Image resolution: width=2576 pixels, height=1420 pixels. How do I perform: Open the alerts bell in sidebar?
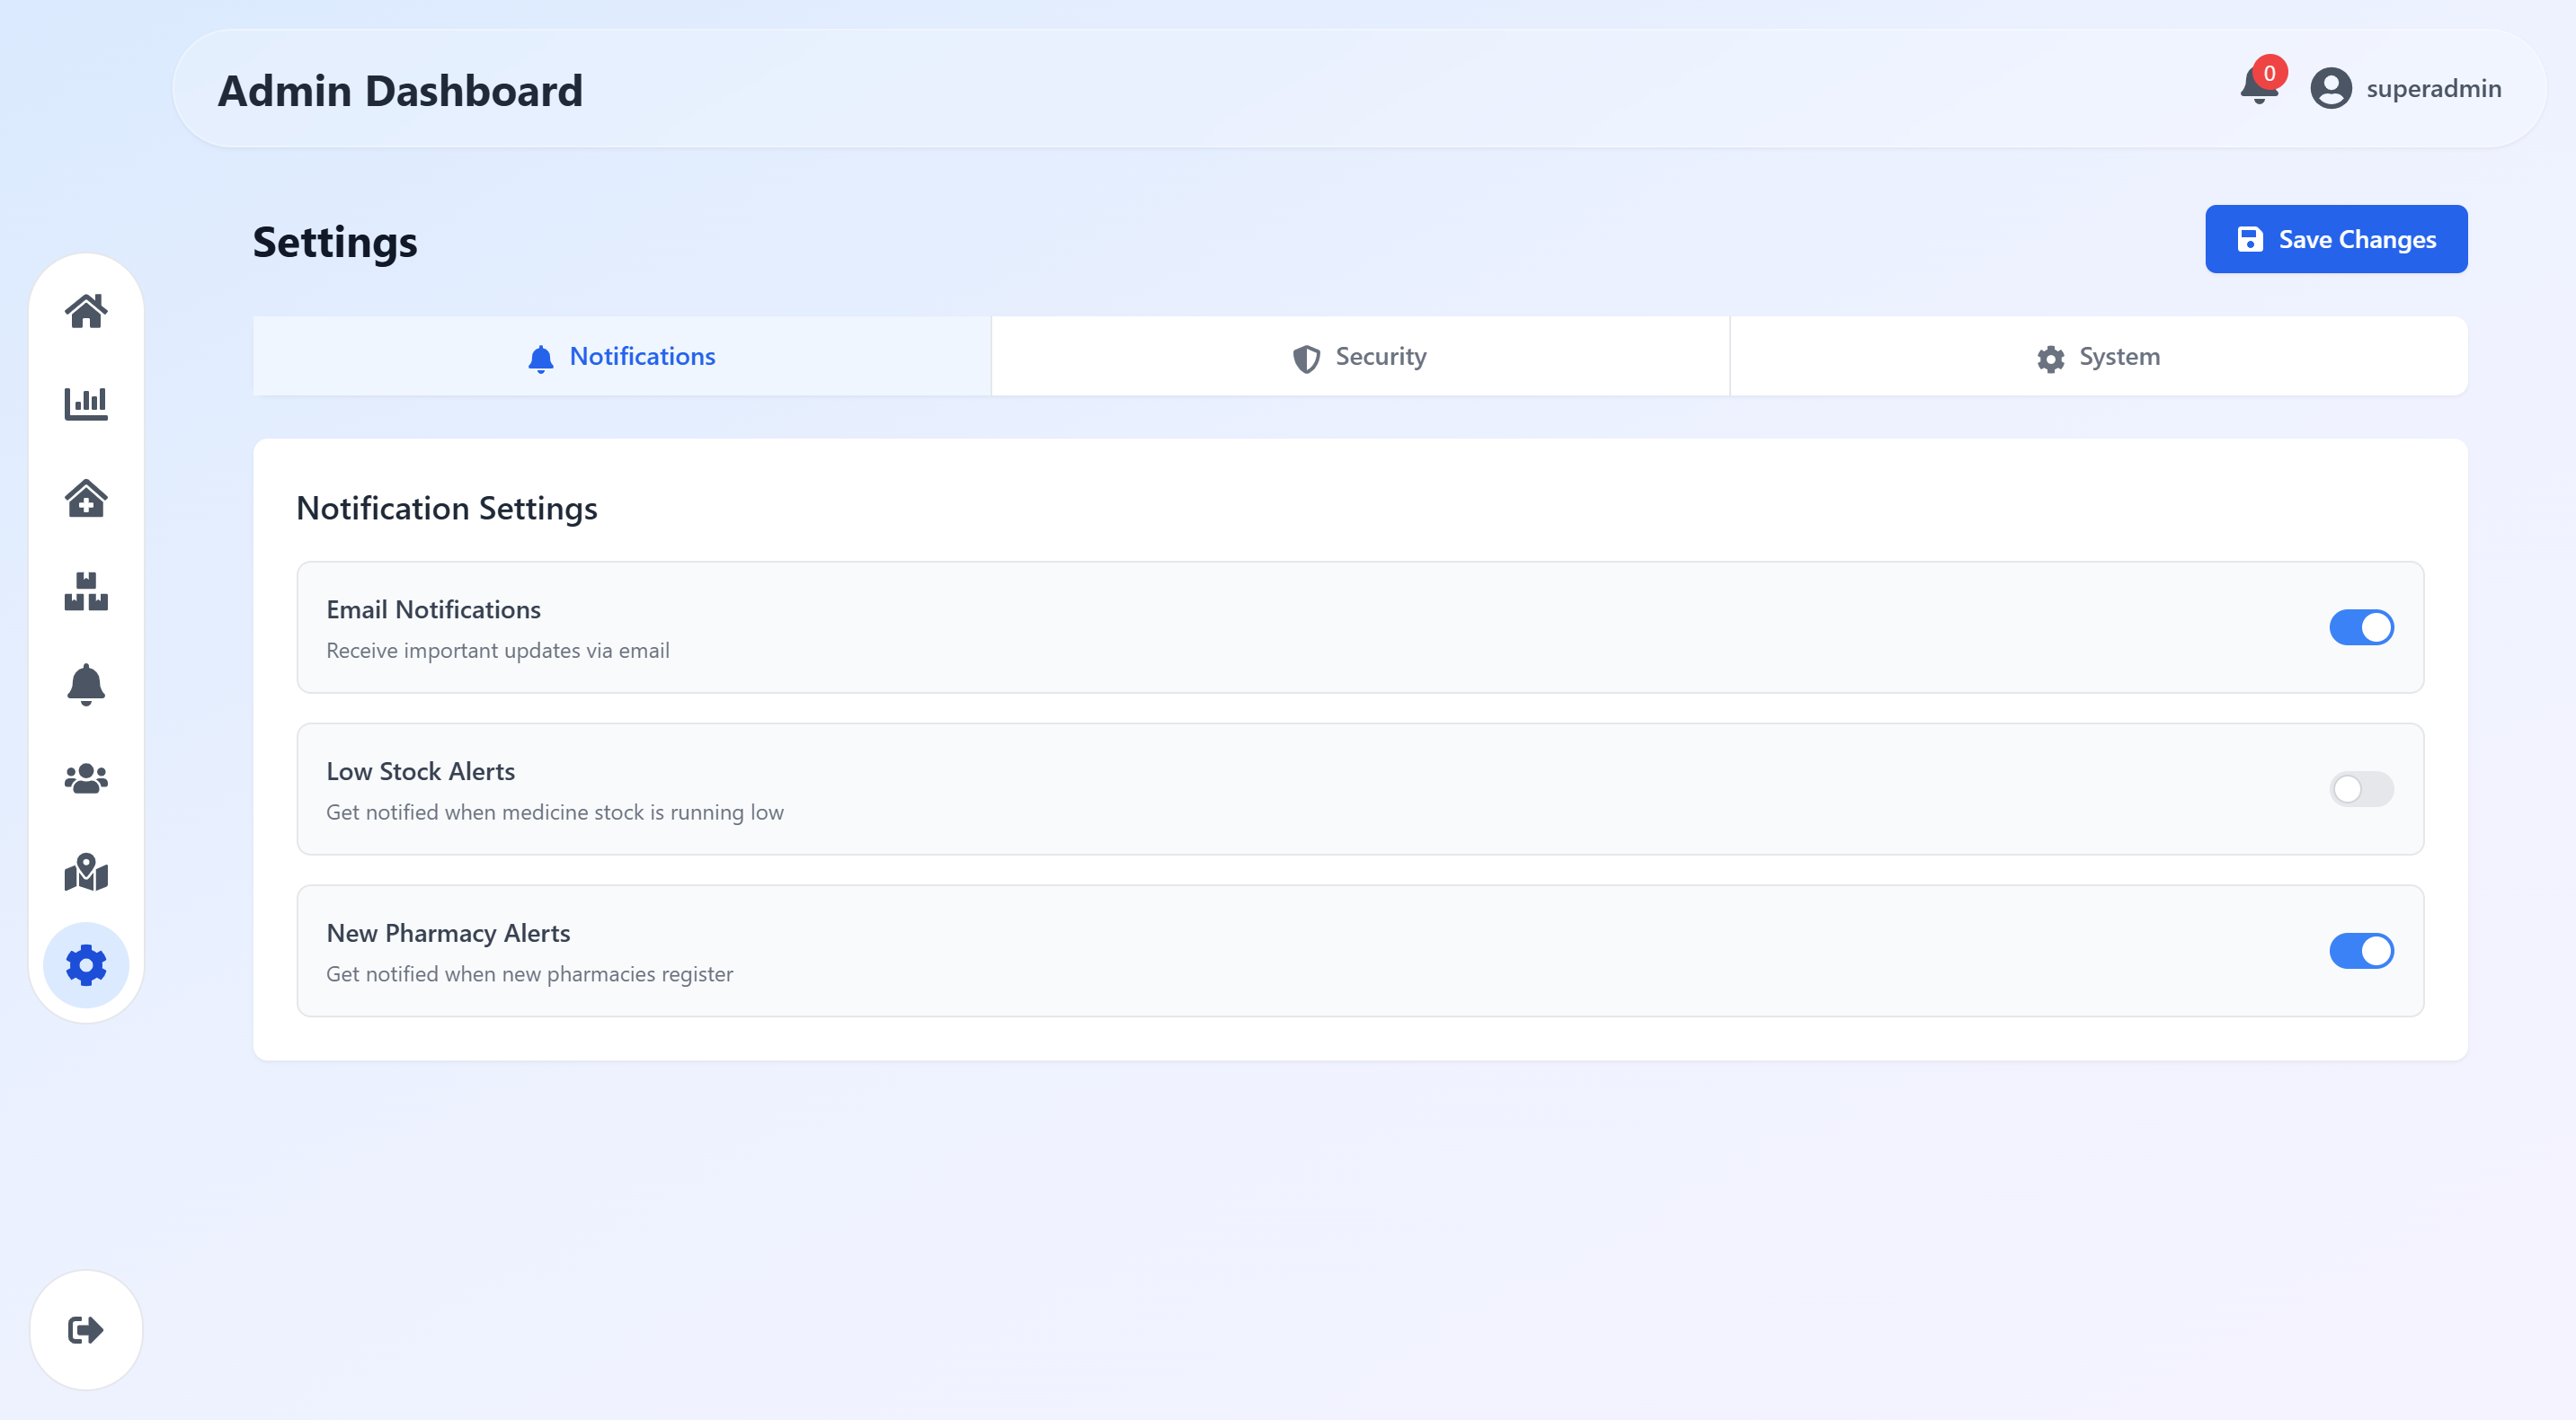coord(86,685)
